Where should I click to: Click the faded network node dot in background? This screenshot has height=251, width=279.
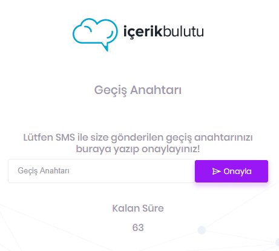[202, 230]
